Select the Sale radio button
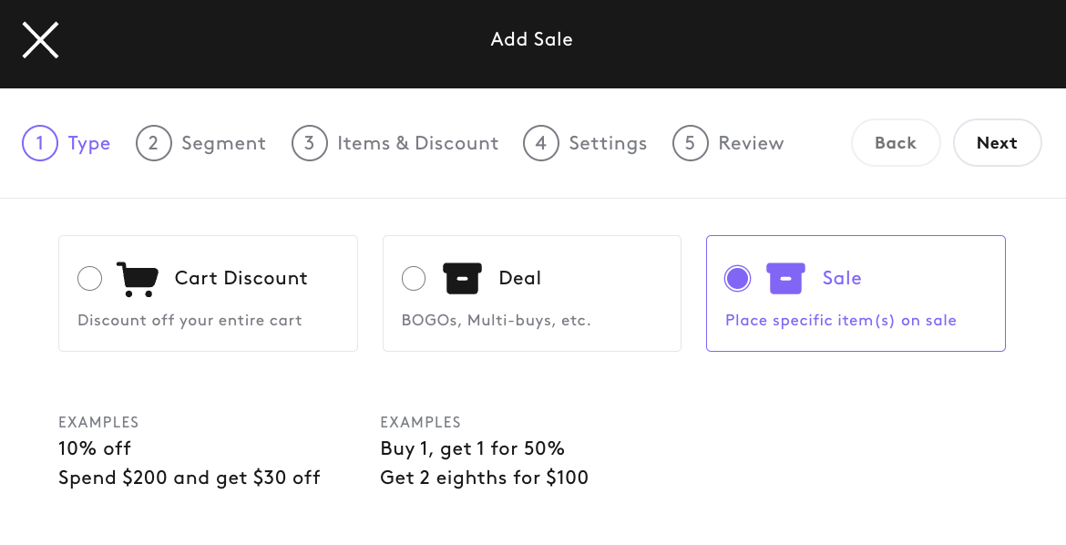This screenshot has height=545, width=1066. click(x=738, y=278)
